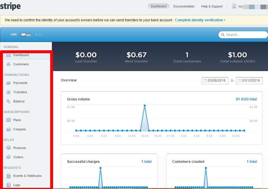This screenshot has width=268, height=189.
Task: Open Help & Support in top navigation
Action: [212, 6]
